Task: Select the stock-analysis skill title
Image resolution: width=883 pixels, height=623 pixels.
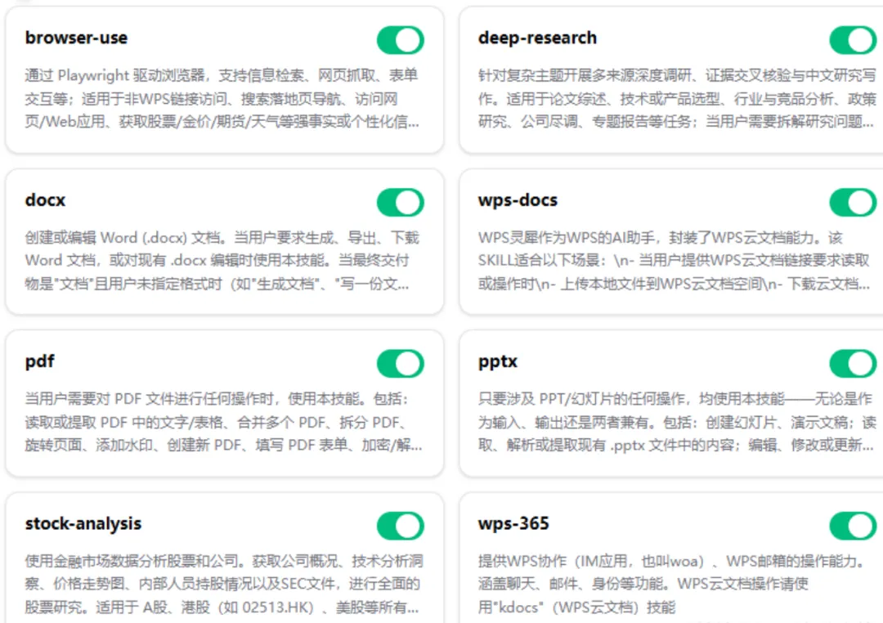Action: pos(83,524)
